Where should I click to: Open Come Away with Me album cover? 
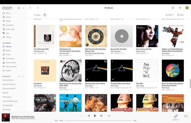[147, 36]
